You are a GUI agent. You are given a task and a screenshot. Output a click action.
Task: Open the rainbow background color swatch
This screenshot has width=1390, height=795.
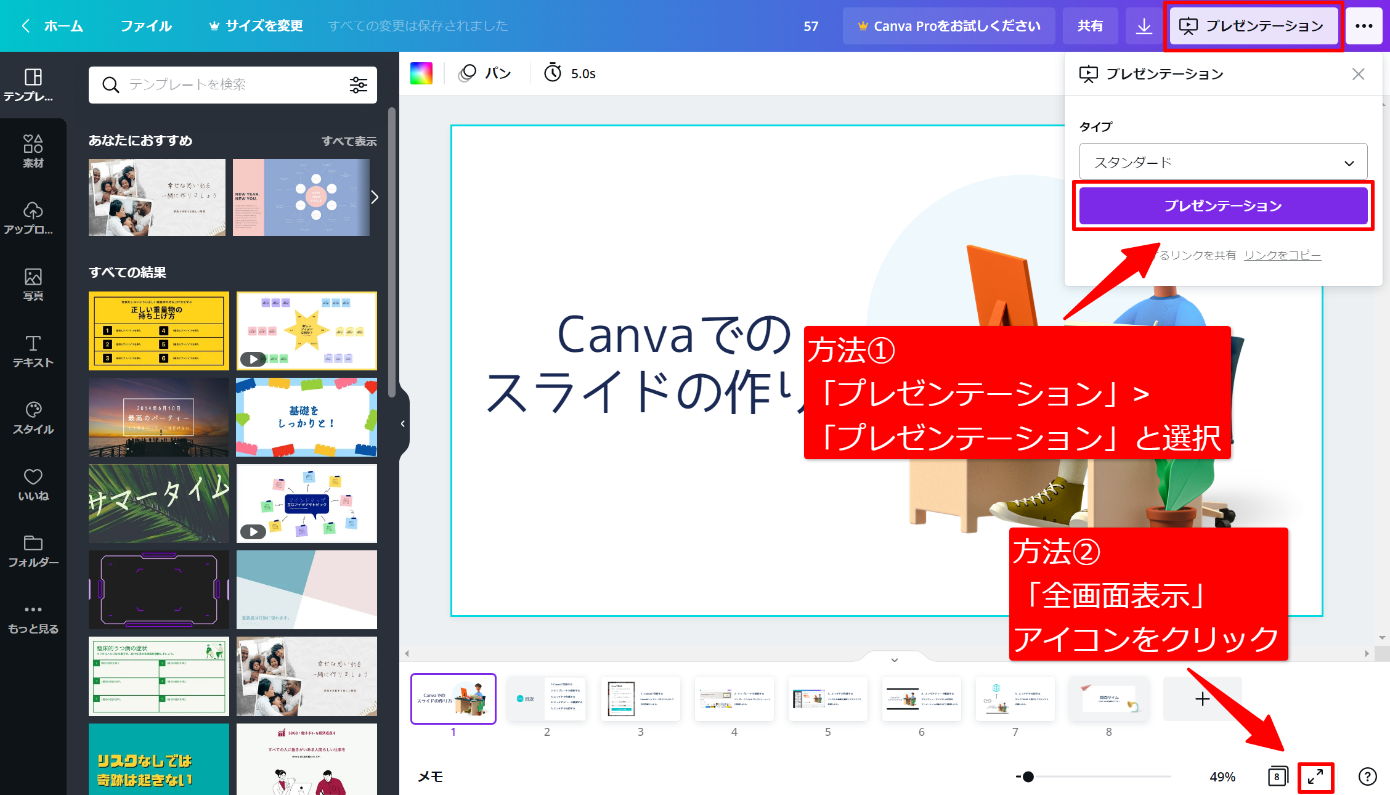pos(421,73)
